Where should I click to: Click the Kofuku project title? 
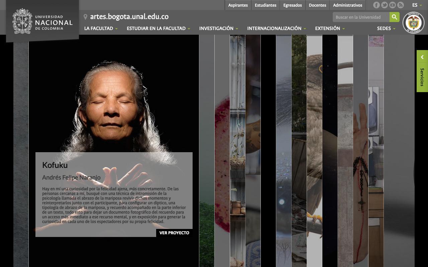(55, 165)
